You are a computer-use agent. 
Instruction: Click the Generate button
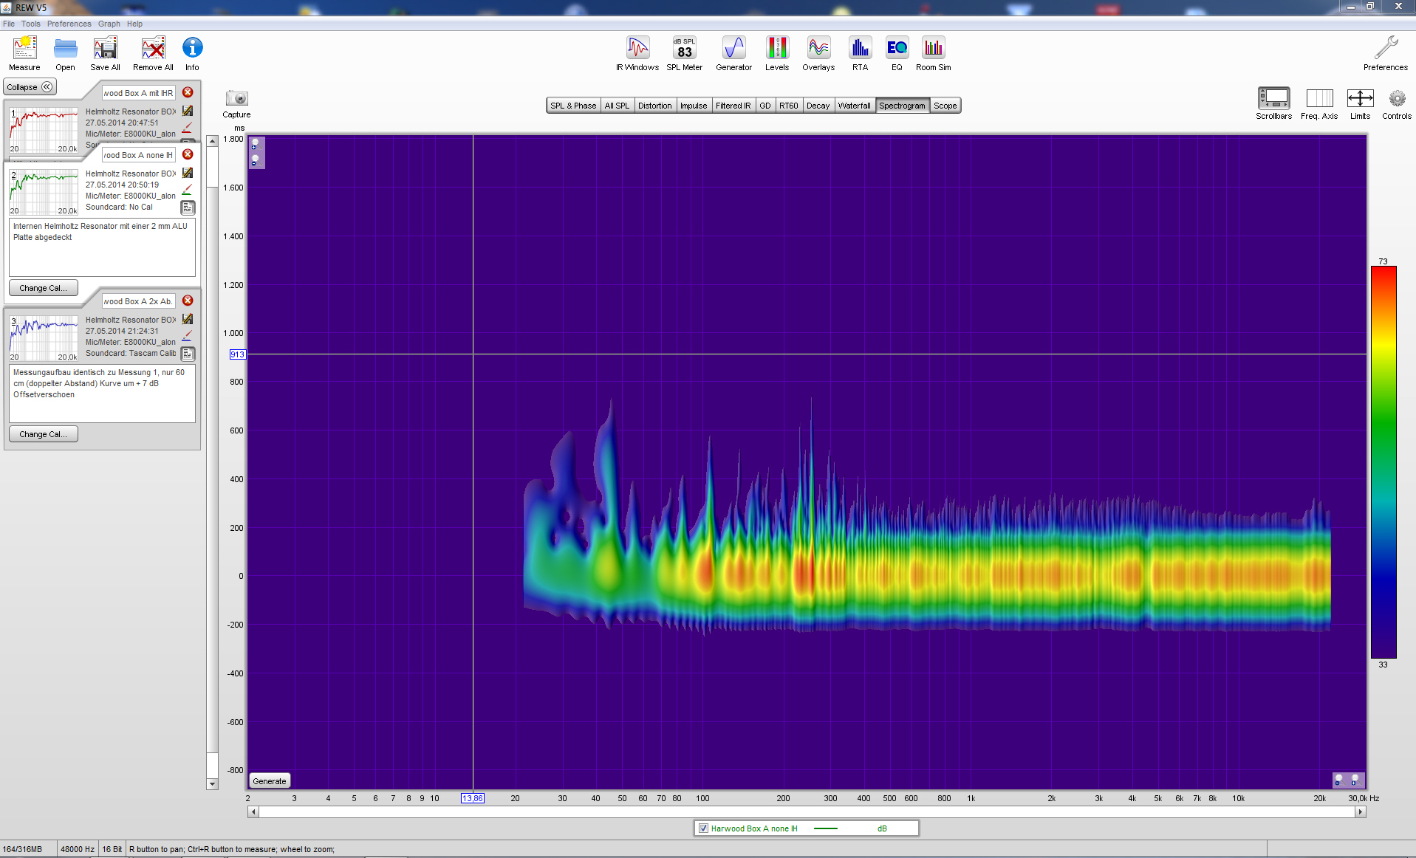click(x=270, y=780)
